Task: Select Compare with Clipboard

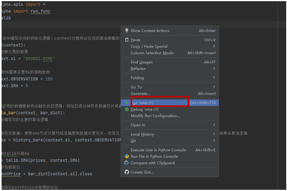Action: pyautogui.click(x=170, y=163)
